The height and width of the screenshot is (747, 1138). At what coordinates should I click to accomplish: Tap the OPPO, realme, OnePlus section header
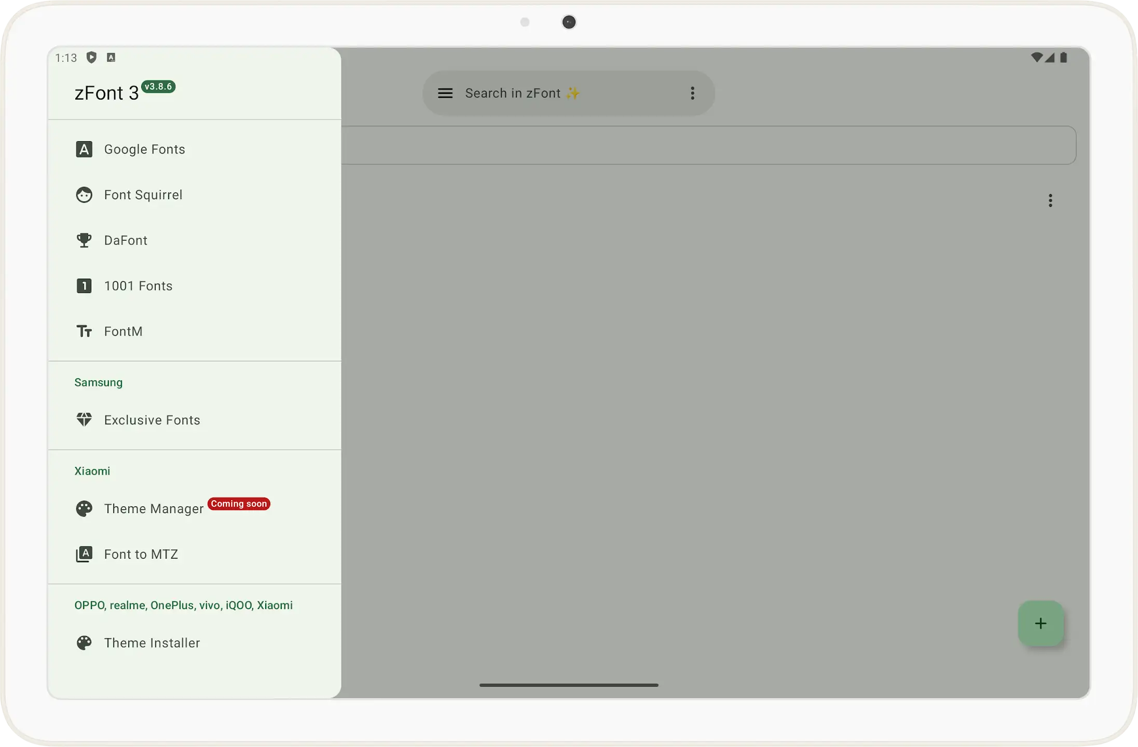pos(184,605)
